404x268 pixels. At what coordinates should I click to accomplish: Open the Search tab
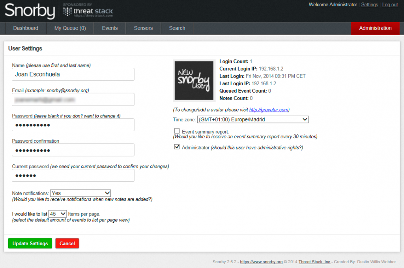click(177, 28)
